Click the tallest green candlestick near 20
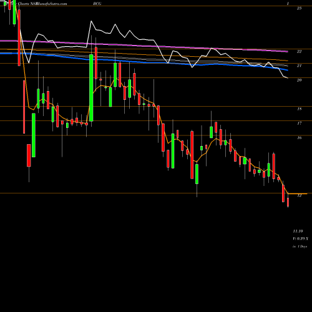Image resolution: width=312 pixels, height=312 pixels. [91, 88]
